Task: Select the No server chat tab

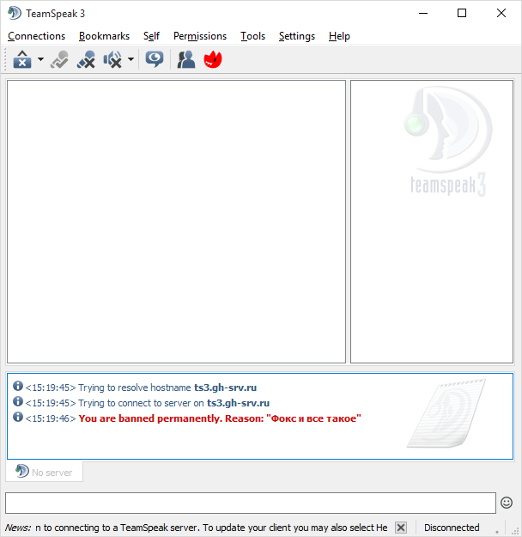Action: (45, 472)
